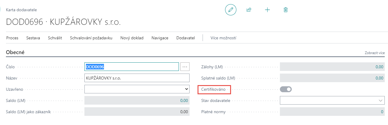Click the Zobrazit více link
The image size is (388, 125).
point(374,53)
